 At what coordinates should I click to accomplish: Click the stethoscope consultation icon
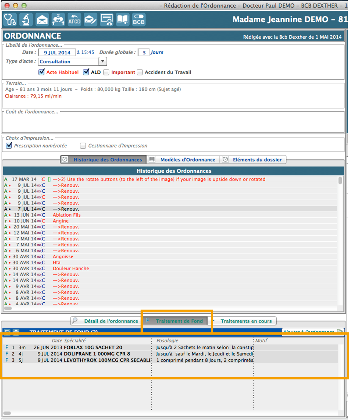click(x=10, y=19)
